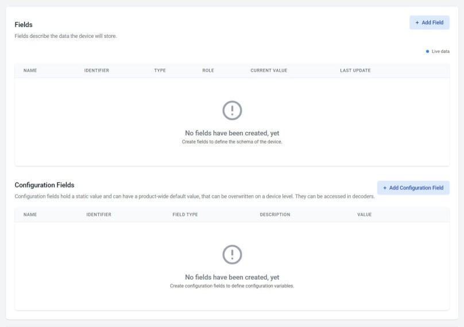Click the FIELD TYPE column header
The width and height of the screenshot is (464, 327).
(x=185, y=215)
